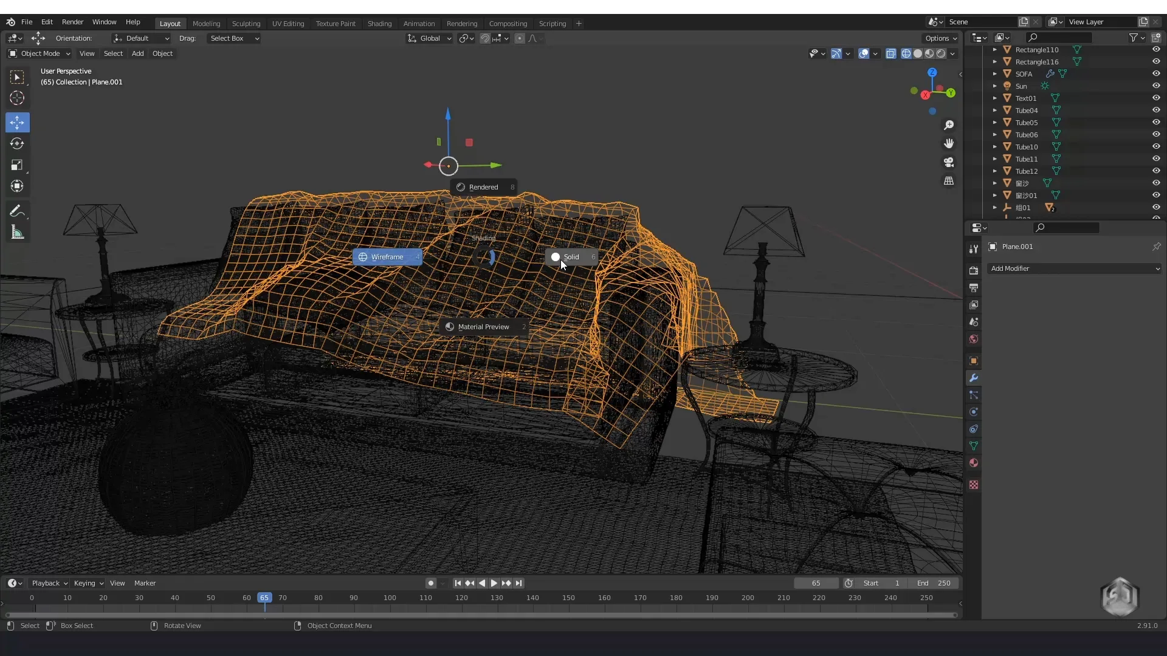Screen dimensions: 1167x656
Task: Hide the Sun light in outliner
Action: (1156, 86)
